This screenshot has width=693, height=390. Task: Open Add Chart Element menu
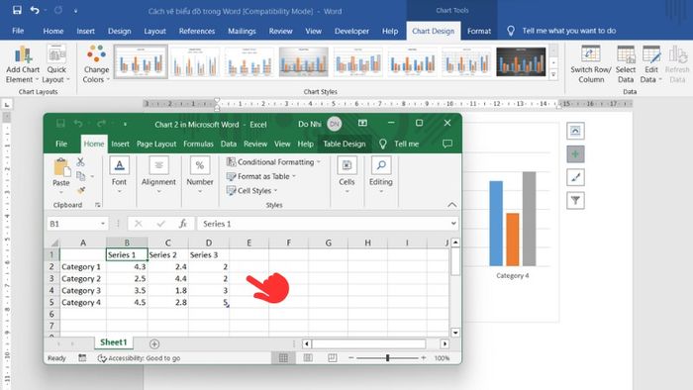[x=23, y=64]
